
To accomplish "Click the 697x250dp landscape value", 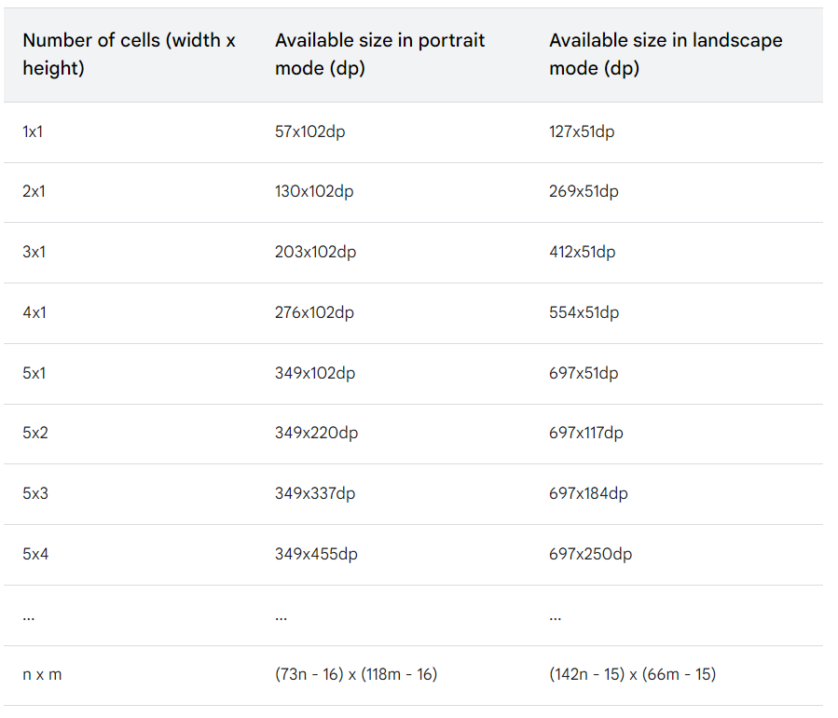I will tap(590, 554).
